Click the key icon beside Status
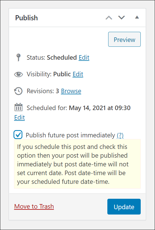Viewport: 155px width, 230px height. 18,57
